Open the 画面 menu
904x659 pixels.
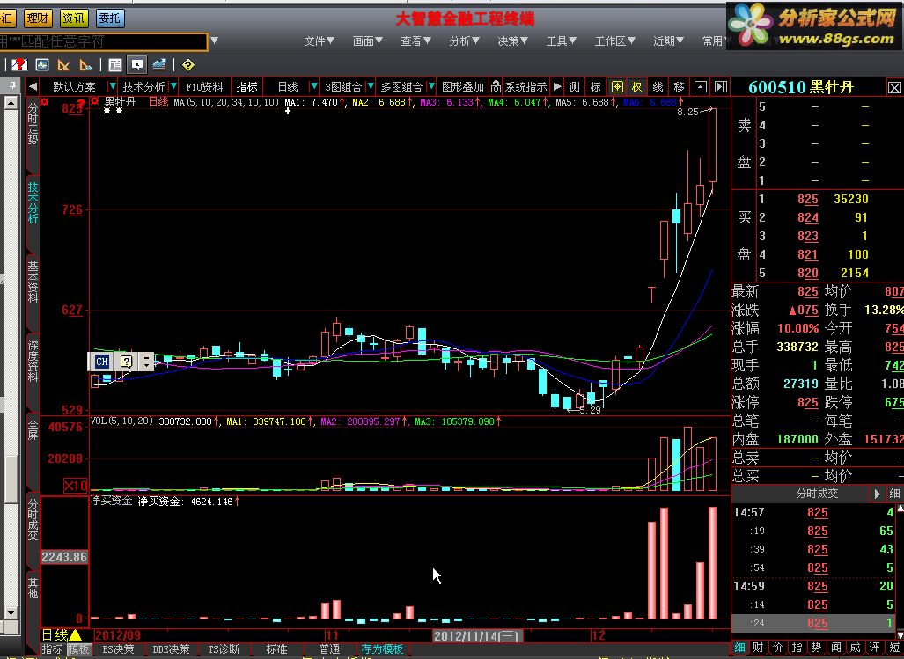(368, 40)
